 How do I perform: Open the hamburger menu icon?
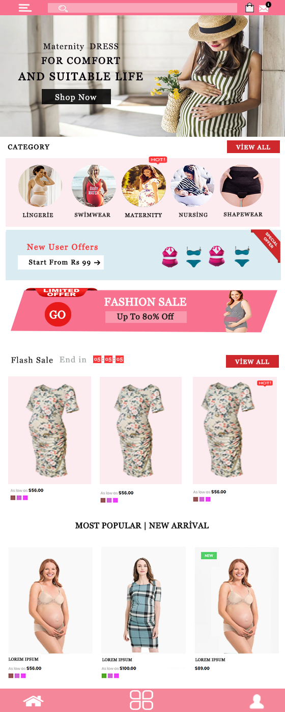pos(25,8)
